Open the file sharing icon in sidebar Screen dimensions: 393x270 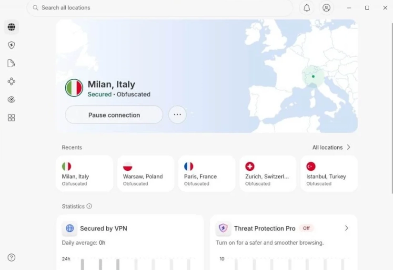[11, 63]
